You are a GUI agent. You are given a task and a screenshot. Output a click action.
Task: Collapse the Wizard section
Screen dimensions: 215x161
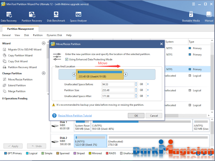(43, 43)
